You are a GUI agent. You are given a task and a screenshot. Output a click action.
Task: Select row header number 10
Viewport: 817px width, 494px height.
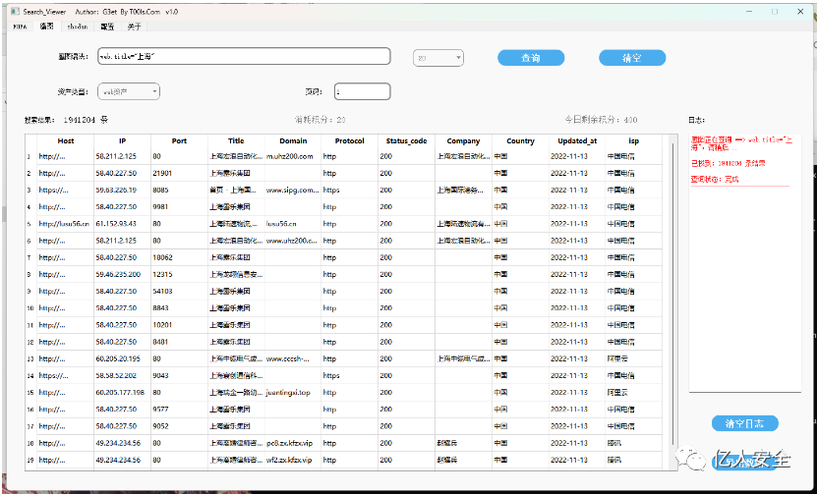coord(30,308)
